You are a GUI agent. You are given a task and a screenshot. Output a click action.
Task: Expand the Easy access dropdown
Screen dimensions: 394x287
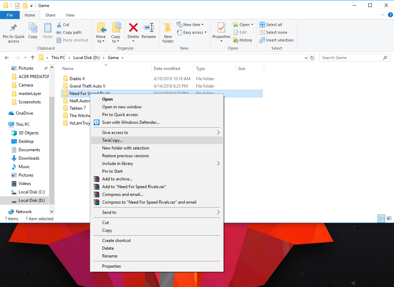tap(205, 32)
